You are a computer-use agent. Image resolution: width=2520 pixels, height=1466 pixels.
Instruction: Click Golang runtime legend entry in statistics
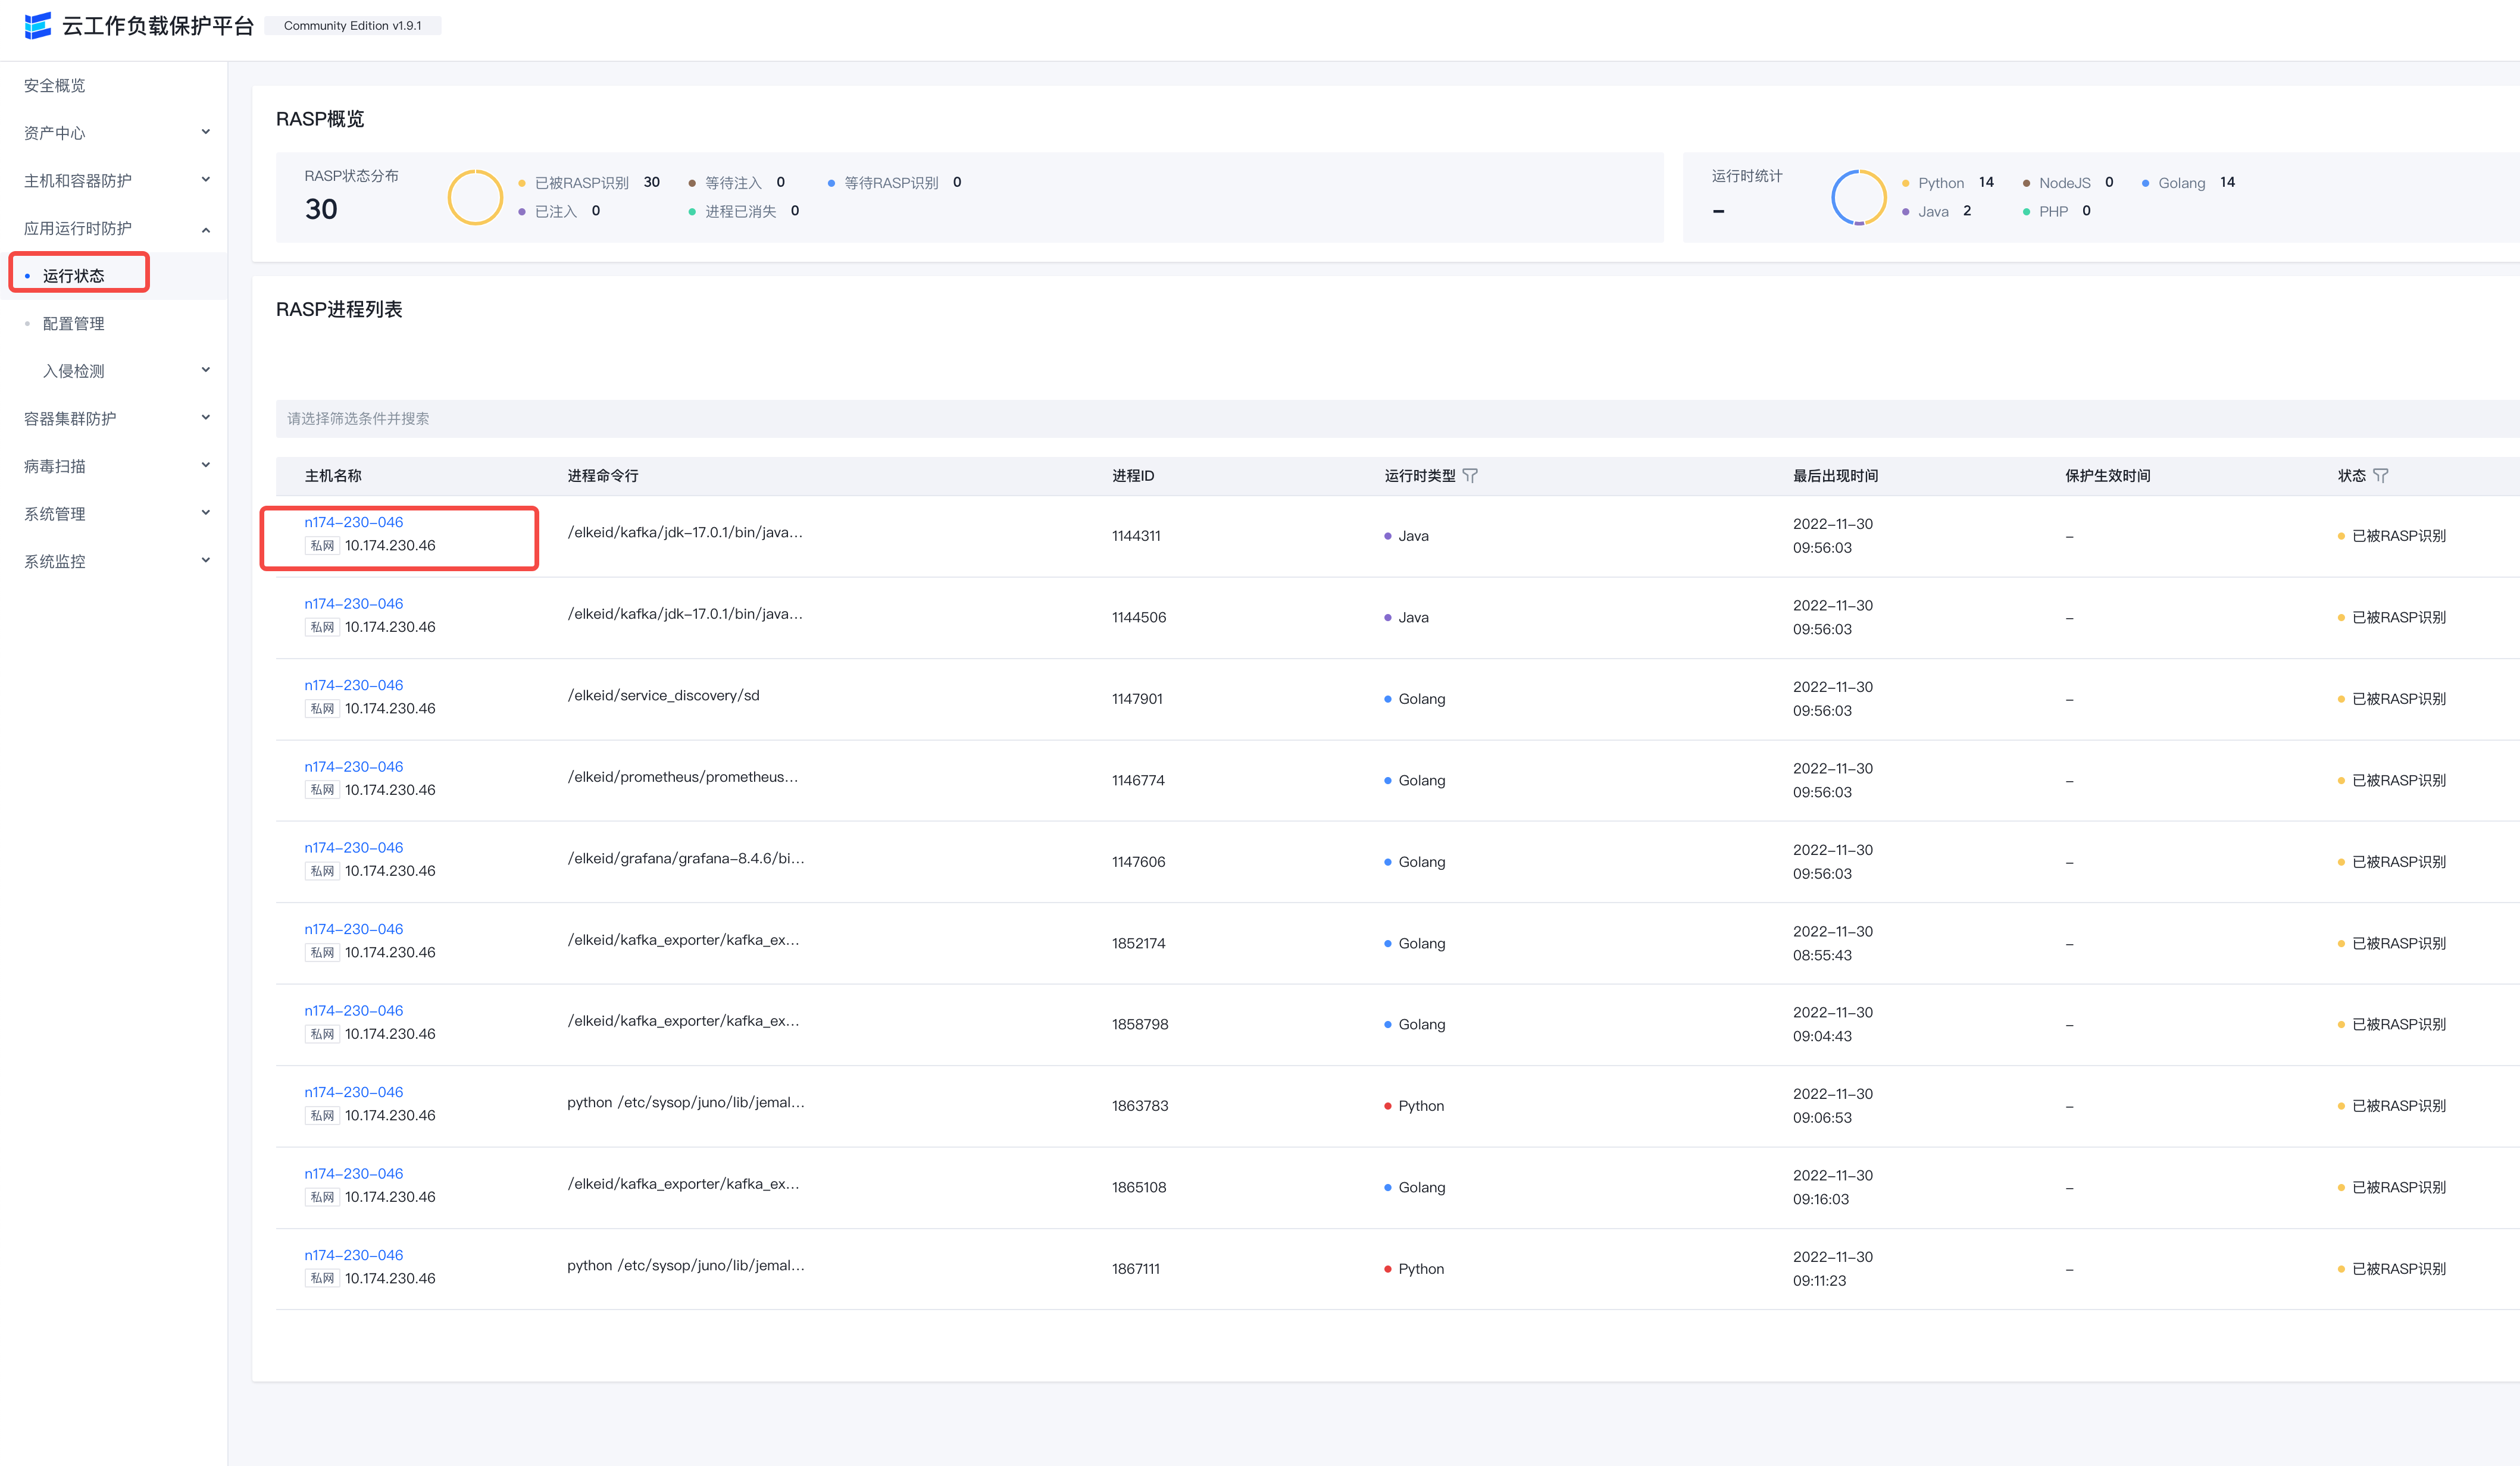click(2188, 183)
